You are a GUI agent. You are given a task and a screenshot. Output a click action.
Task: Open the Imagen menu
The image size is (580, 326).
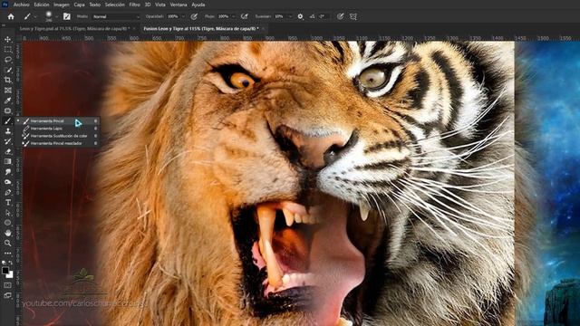(x=62, y=5)
